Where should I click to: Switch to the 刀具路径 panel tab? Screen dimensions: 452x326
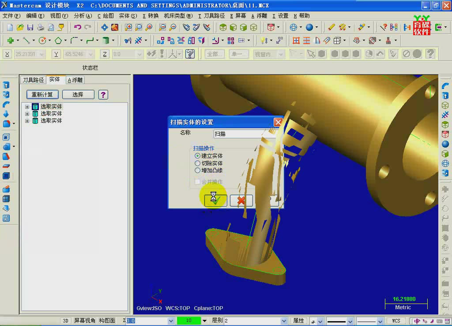(x=33, y=80)
